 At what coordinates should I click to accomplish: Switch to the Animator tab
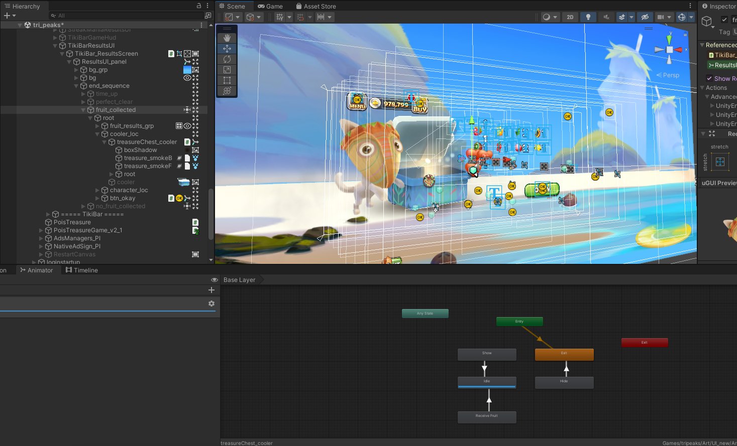coord(37,270)
